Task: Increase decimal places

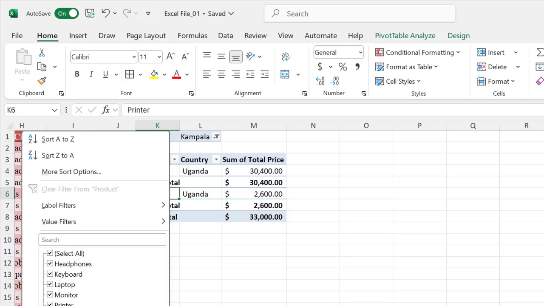Action: pyautogui.click(x=320, y=81)
